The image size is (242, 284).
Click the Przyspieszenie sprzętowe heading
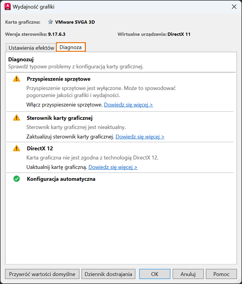[x=58, y=79]
